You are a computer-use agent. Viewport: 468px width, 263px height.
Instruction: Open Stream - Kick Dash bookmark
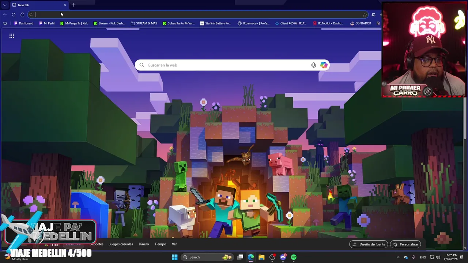pyautogui.click(x=109, y=23)
